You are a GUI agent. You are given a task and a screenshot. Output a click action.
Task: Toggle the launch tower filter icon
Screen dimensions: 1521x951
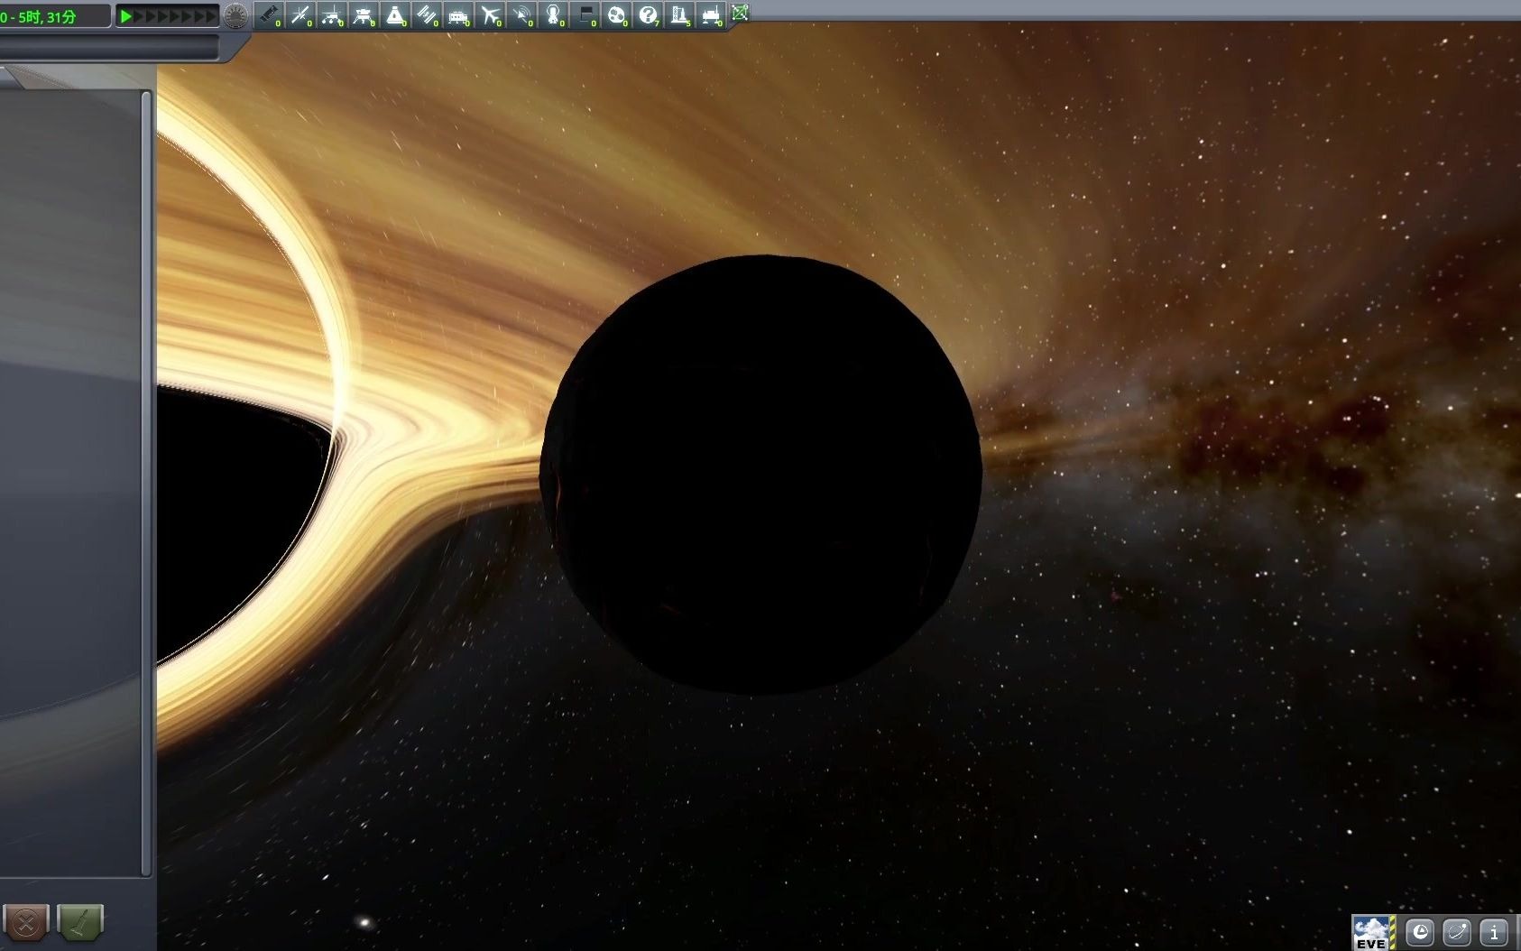click(x=680, y=14)
